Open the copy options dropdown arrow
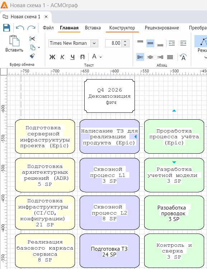Image resolution: width=207 pixels, height=269 pixels. [x=39, y=47]
